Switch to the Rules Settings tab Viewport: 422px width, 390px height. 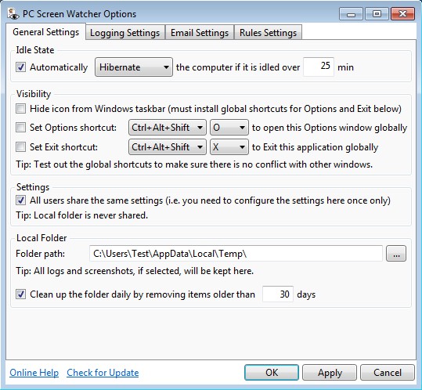click(x=268, y=33)
